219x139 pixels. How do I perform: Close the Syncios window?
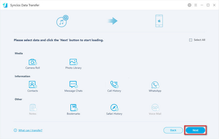[214, 5]
